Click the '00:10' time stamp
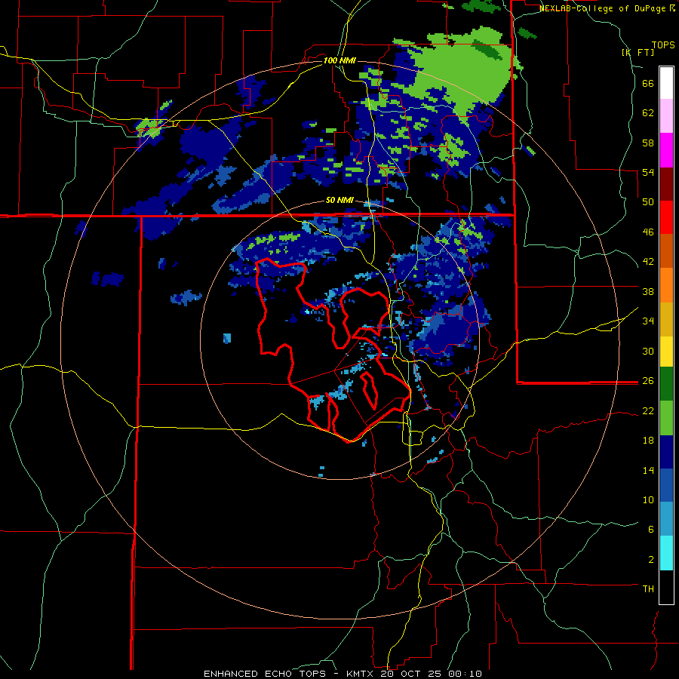The image size is (679, 679). click(x=465, y=674)
